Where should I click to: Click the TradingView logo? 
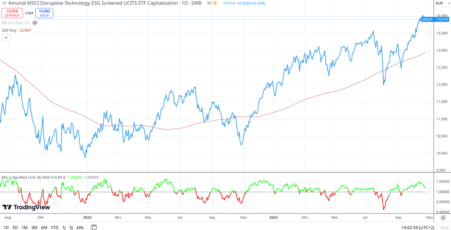[26, 207]
